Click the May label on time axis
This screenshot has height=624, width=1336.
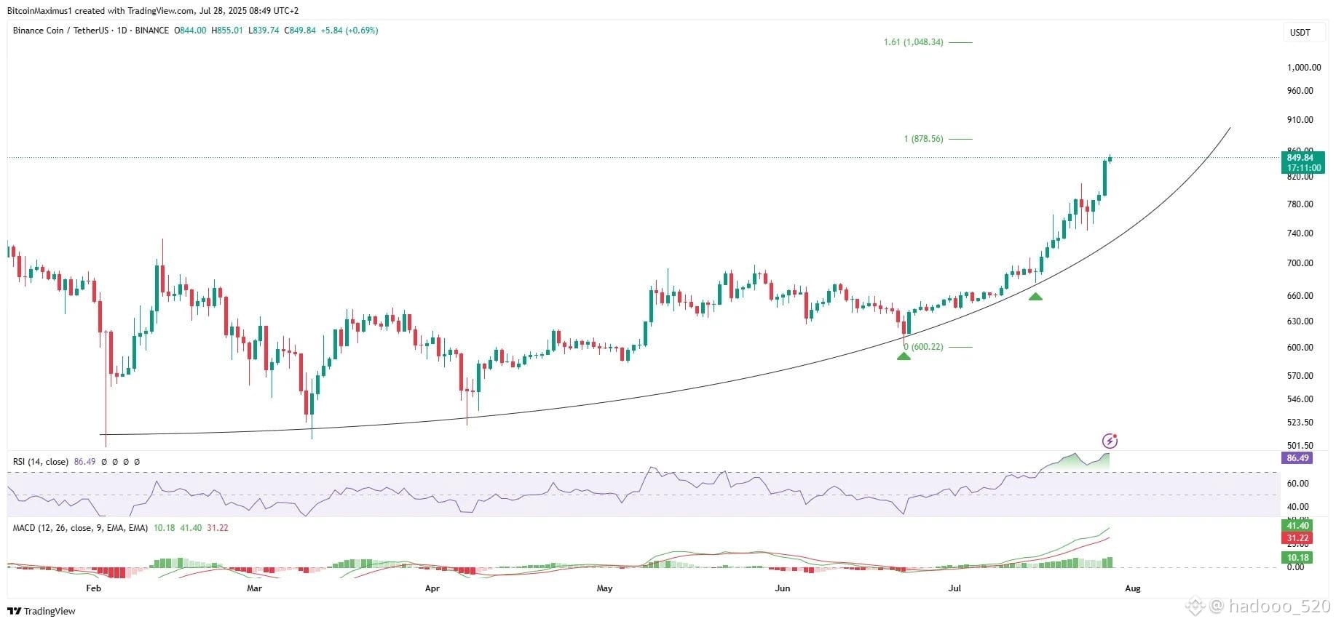point(604,588)
